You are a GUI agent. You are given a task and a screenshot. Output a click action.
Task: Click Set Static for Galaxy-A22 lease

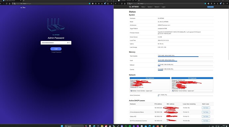[x=206, y=116]
